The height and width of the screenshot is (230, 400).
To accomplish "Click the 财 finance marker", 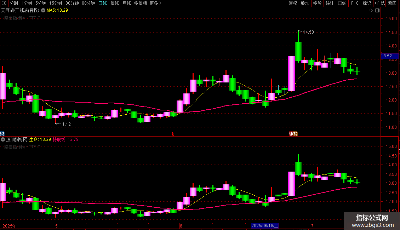I will click(x=2, y=134).
